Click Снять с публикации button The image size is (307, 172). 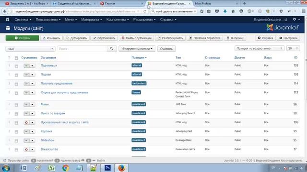point(136,38)
